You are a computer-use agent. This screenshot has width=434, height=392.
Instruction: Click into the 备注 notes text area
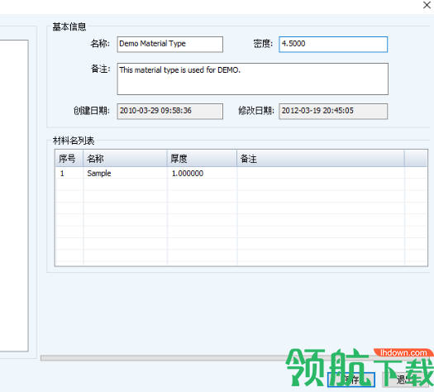(253, 79)
